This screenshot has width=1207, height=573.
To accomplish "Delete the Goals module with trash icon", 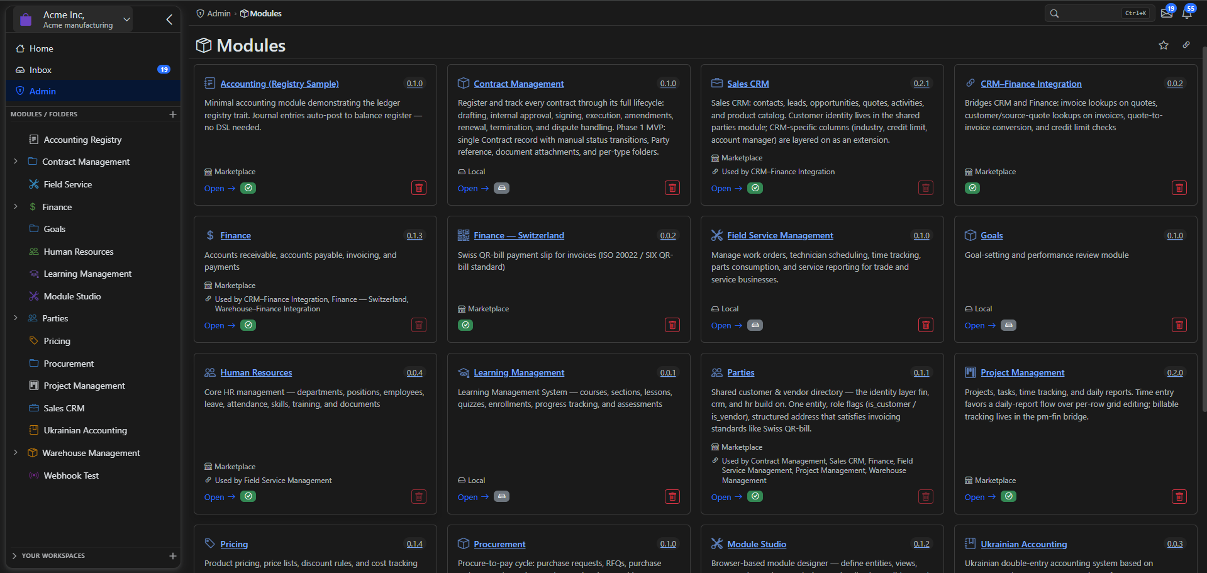I will pos(1179,325).
